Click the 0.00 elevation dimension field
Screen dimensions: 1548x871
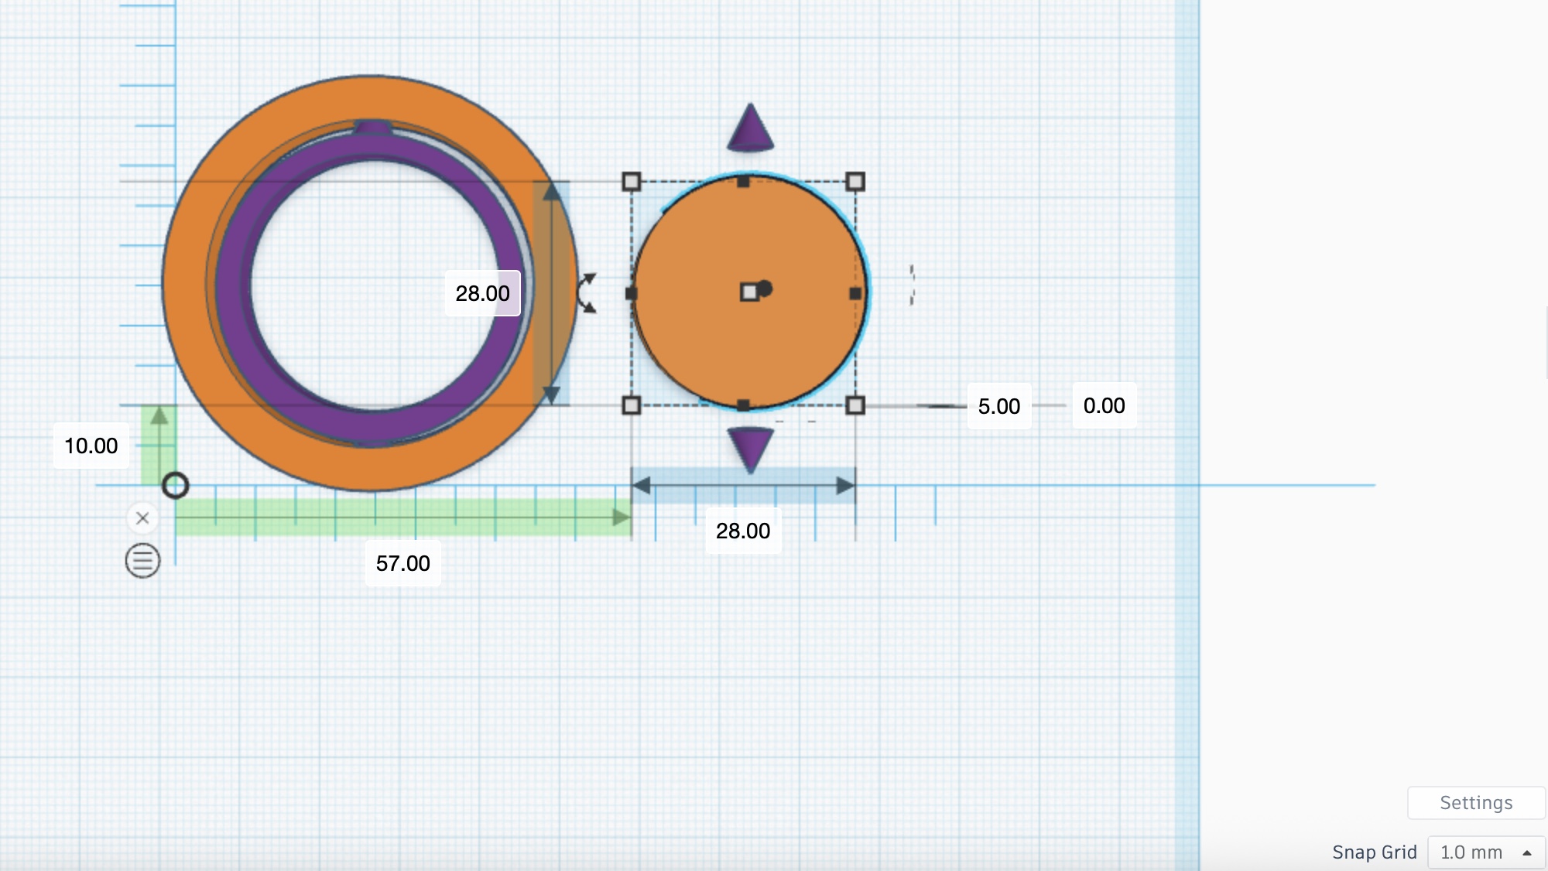[x=1104, y=405]
